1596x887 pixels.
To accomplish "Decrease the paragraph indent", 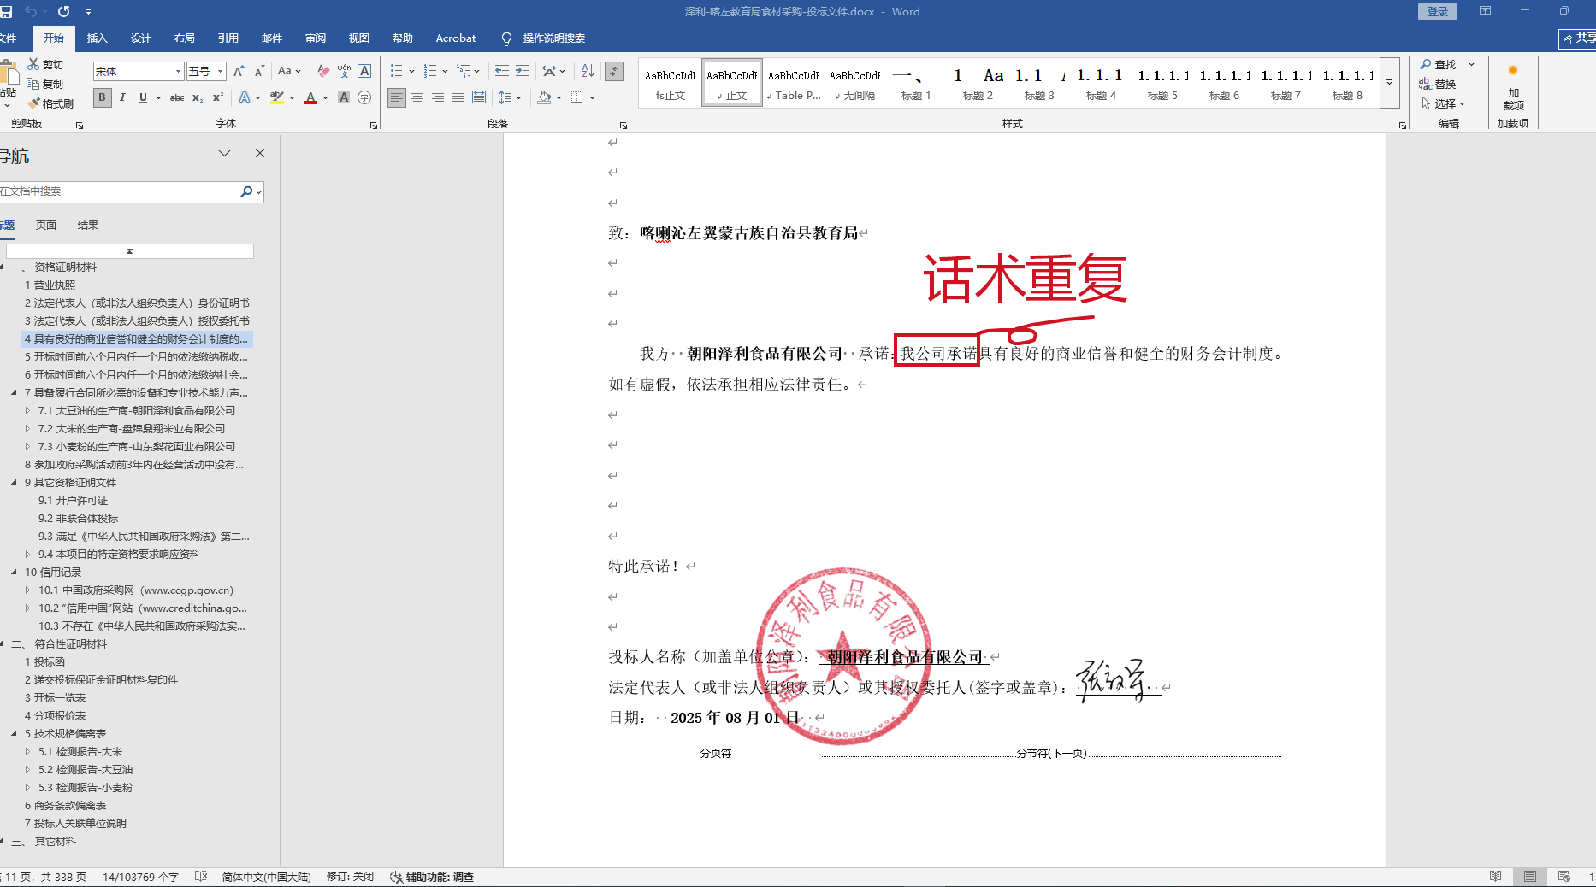I will click(x=502, y=71).
